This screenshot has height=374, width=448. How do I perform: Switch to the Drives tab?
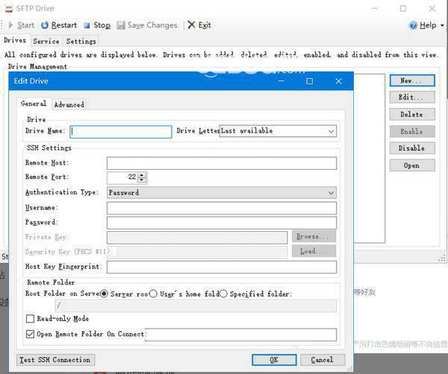click(15, 40)
